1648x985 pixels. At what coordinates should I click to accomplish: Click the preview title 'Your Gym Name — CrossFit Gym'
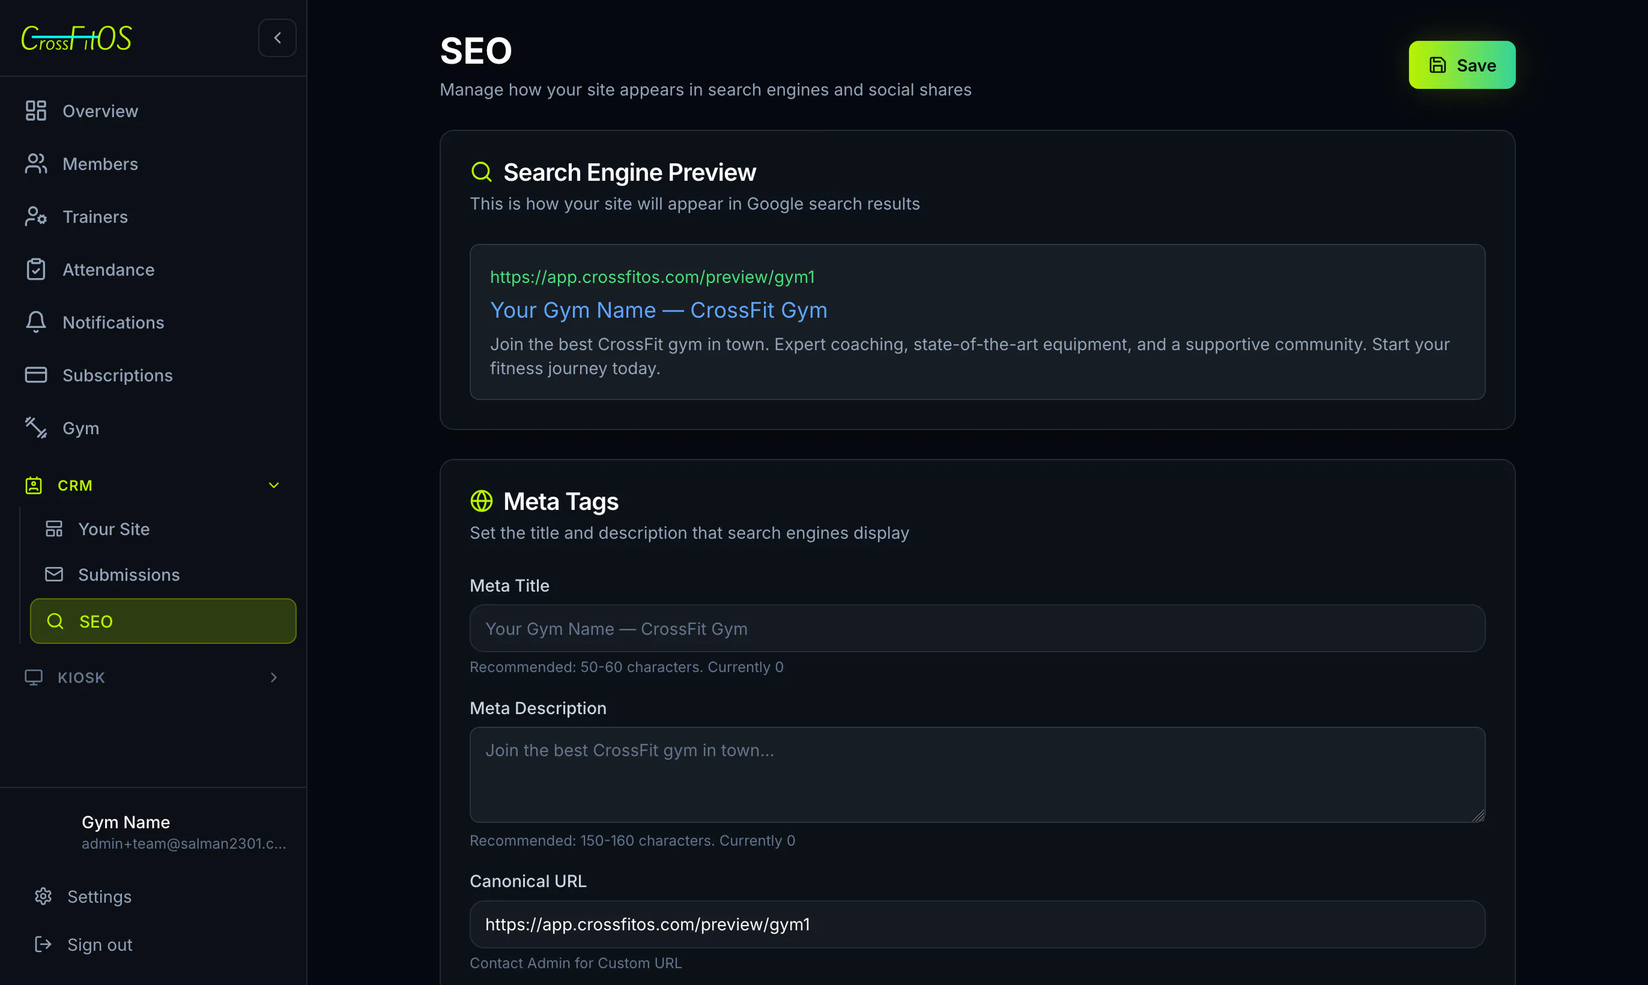pyautogui.click(x=658, y=310)
